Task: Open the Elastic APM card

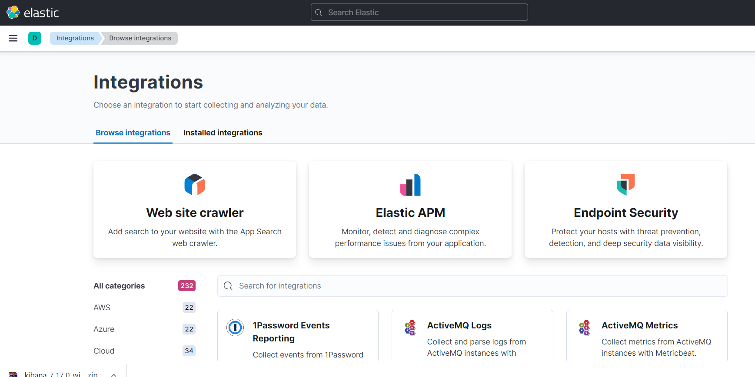Action: 410,210
